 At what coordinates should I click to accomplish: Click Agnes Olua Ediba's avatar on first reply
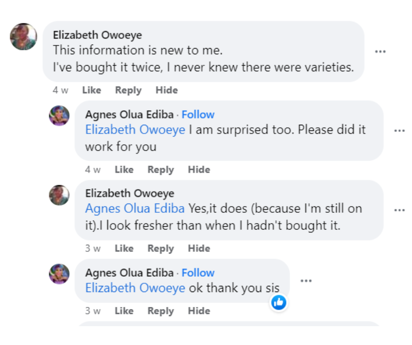[59, 116]
